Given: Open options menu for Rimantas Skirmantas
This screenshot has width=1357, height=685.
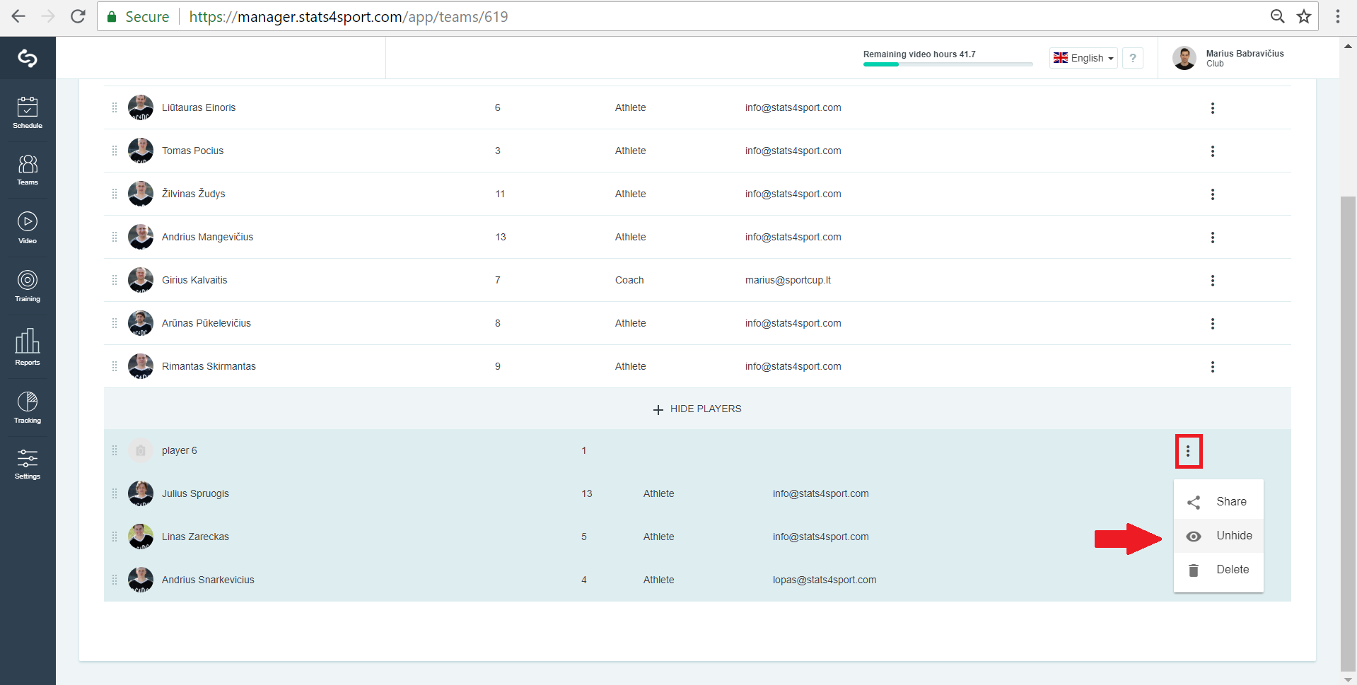Looking at the screenshot, I should click(1213, 367).
